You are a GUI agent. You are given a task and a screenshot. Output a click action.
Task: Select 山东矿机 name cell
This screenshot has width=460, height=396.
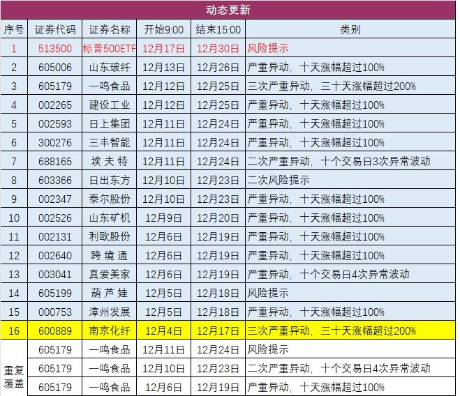point(110,218)
